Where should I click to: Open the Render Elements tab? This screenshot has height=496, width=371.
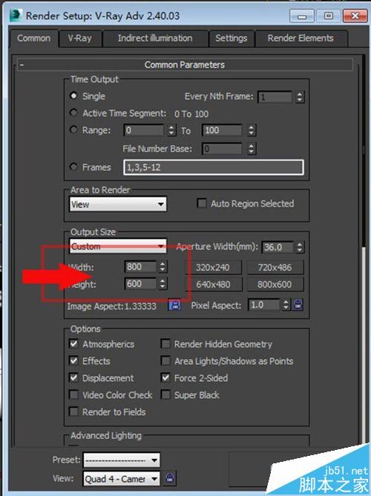[301, 39]
